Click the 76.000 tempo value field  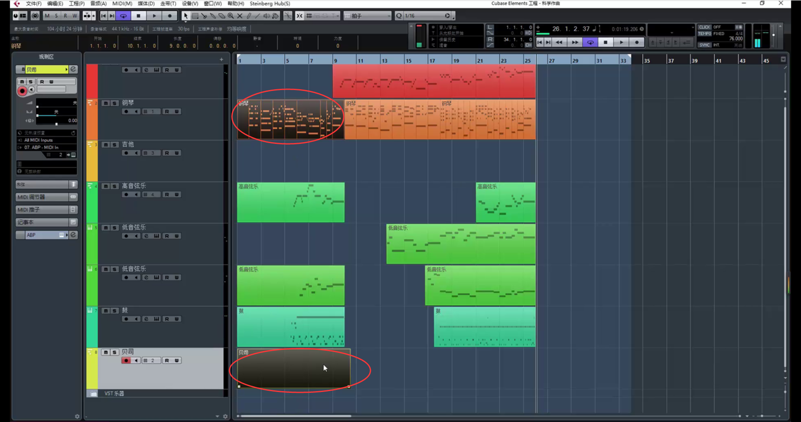[x=736, y=39]
